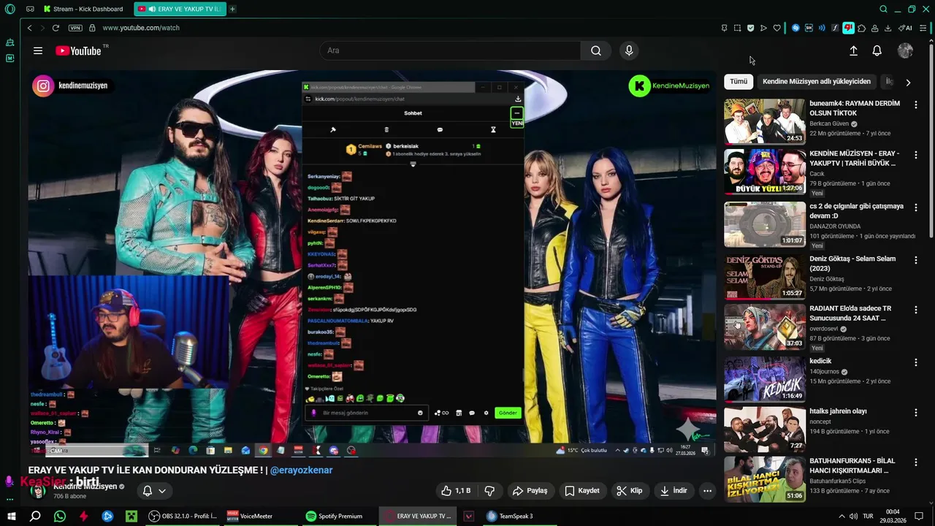Open the ad blocker shield icon

point(750,28)
